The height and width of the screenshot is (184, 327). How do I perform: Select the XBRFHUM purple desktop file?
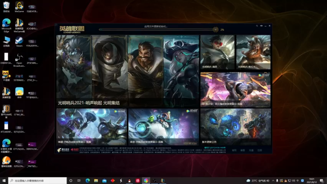32,146
